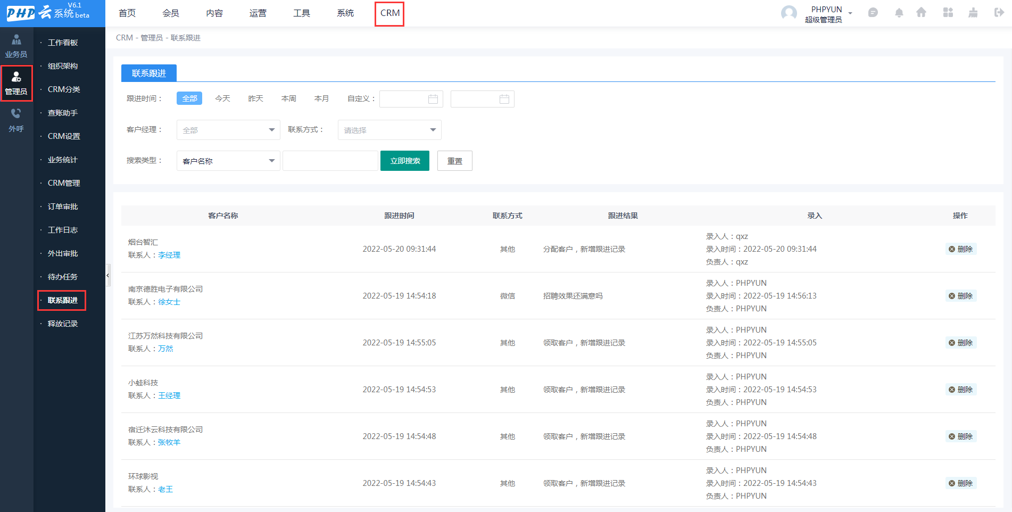Viewport: 1012px width, 512px height.
Task: Filter follow-ups by 本月
Action: click(x=321, y=98)
